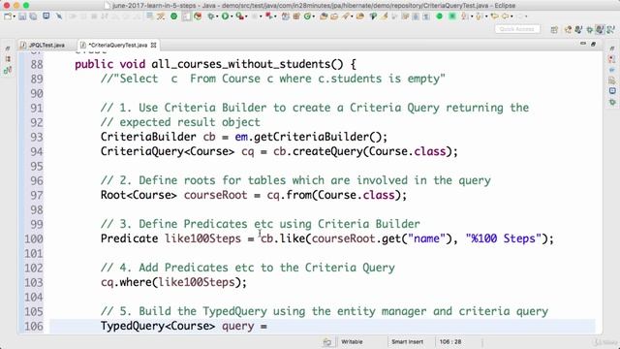This screenshot has height=349, width=620.
Task: Click the Save All icon
Action: point(33,16)
